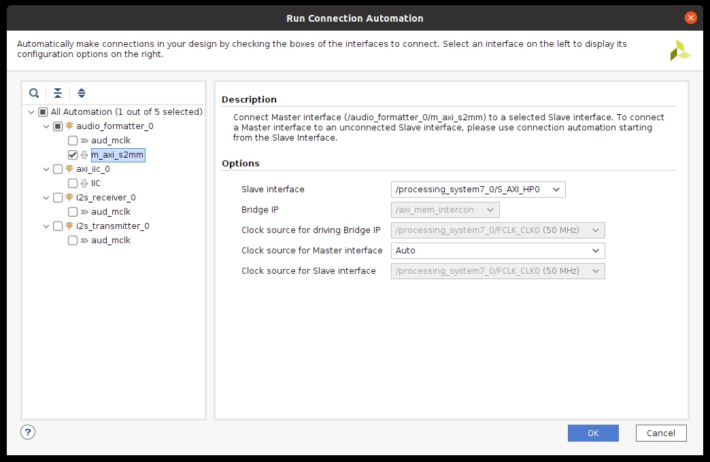Open the Slave interface dropdown
Image resolution: width=710 pixels, height=462 pixels.
[x=478, y=190]
